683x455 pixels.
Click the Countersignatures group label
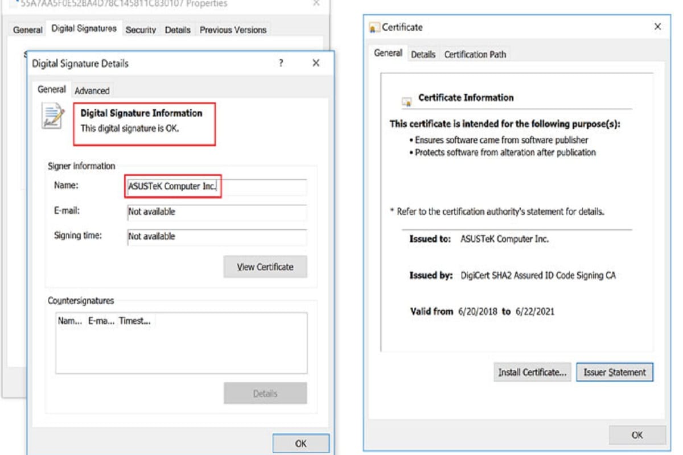81,300
